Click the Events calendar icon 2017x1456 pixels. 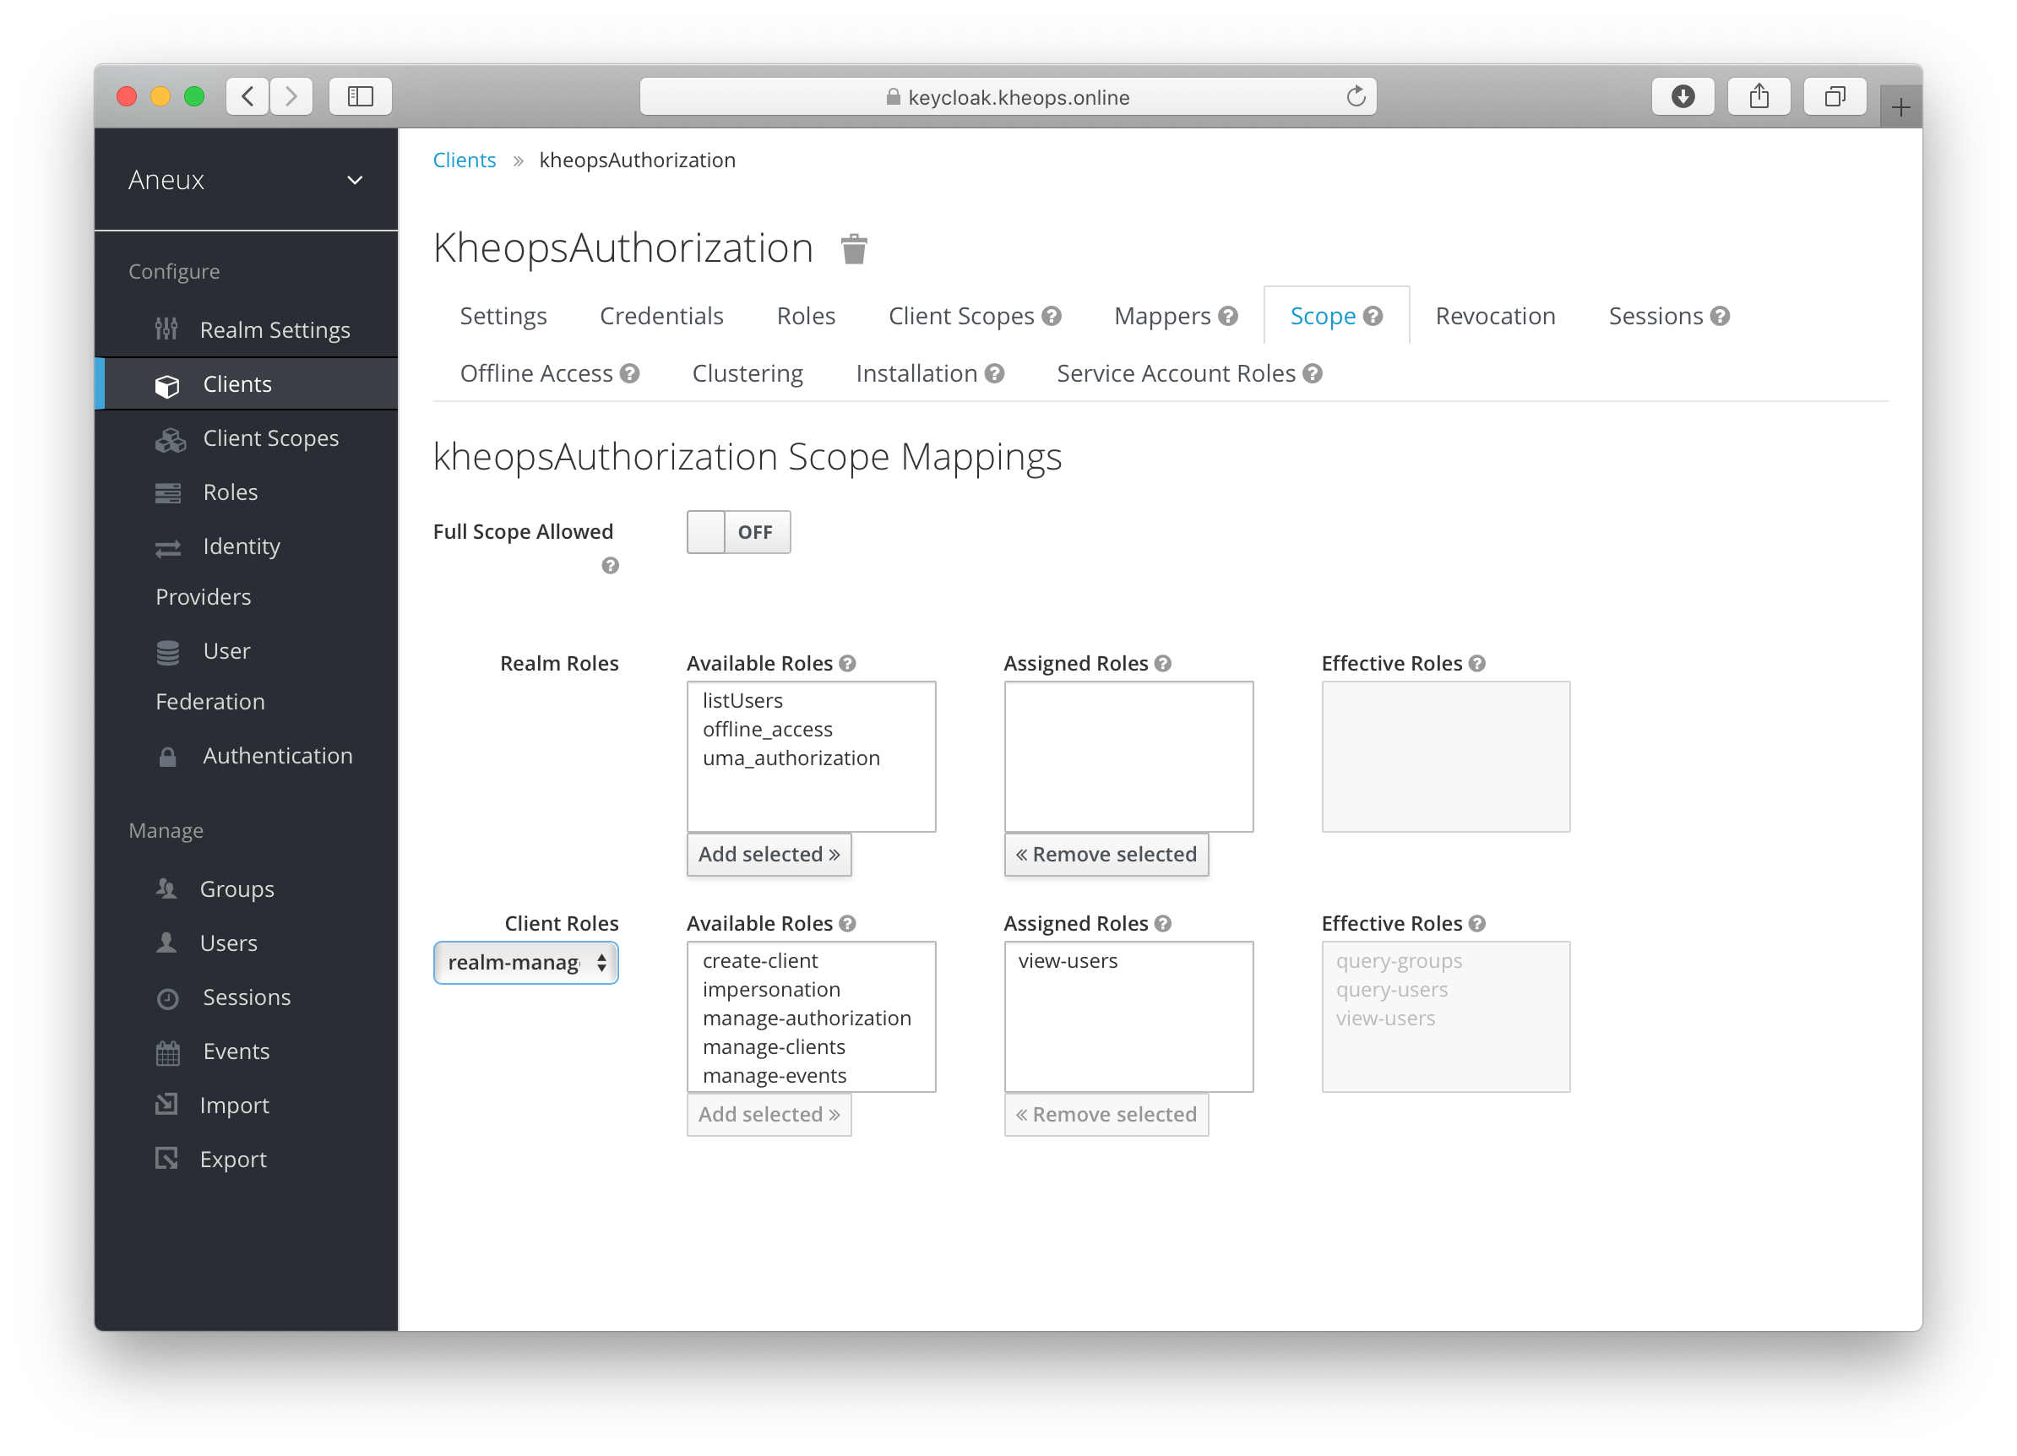(x=167, y=1052)
